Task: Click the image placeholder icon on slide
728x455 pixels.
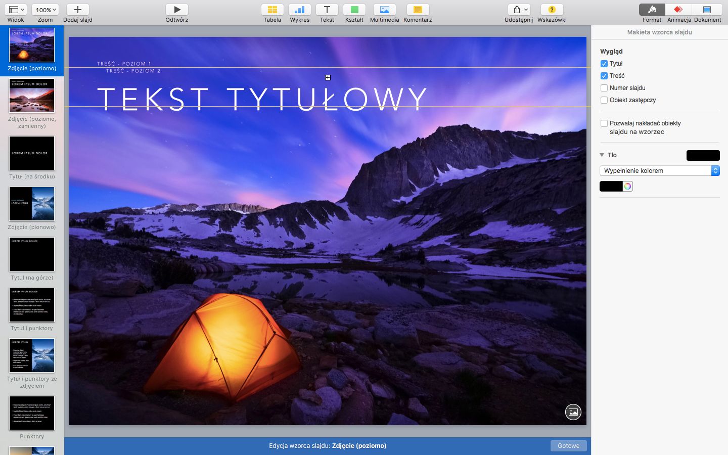Action: point(573,412)
